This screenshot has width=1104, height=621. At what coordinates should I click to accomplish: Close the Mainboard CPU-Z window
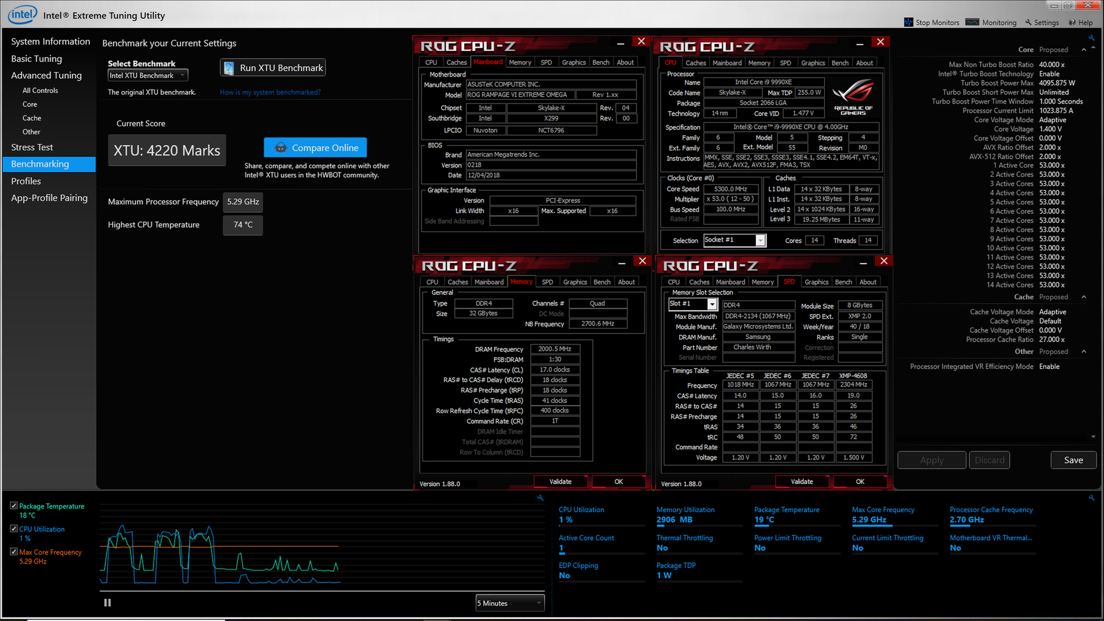click(x=641, y=41)
